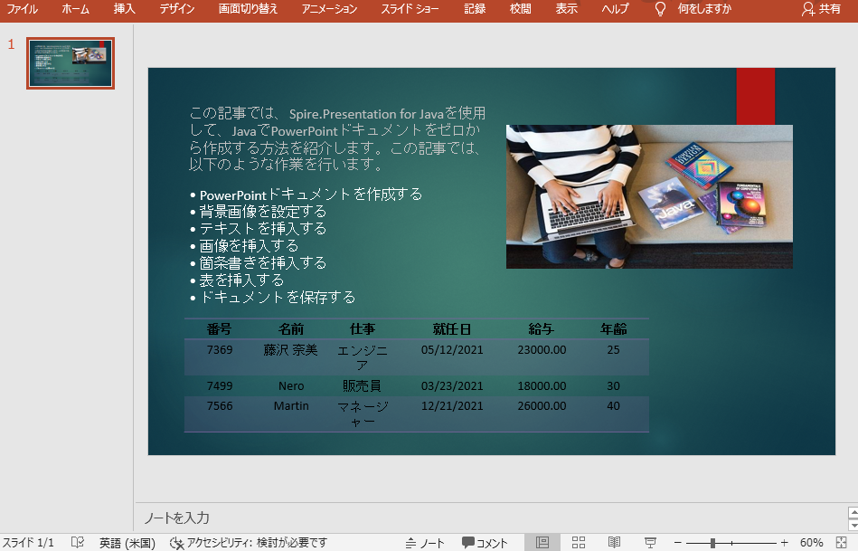This screenshot has height=551, width=858.
Task: Switch to the 記録 tab
Action: point(475,9)
